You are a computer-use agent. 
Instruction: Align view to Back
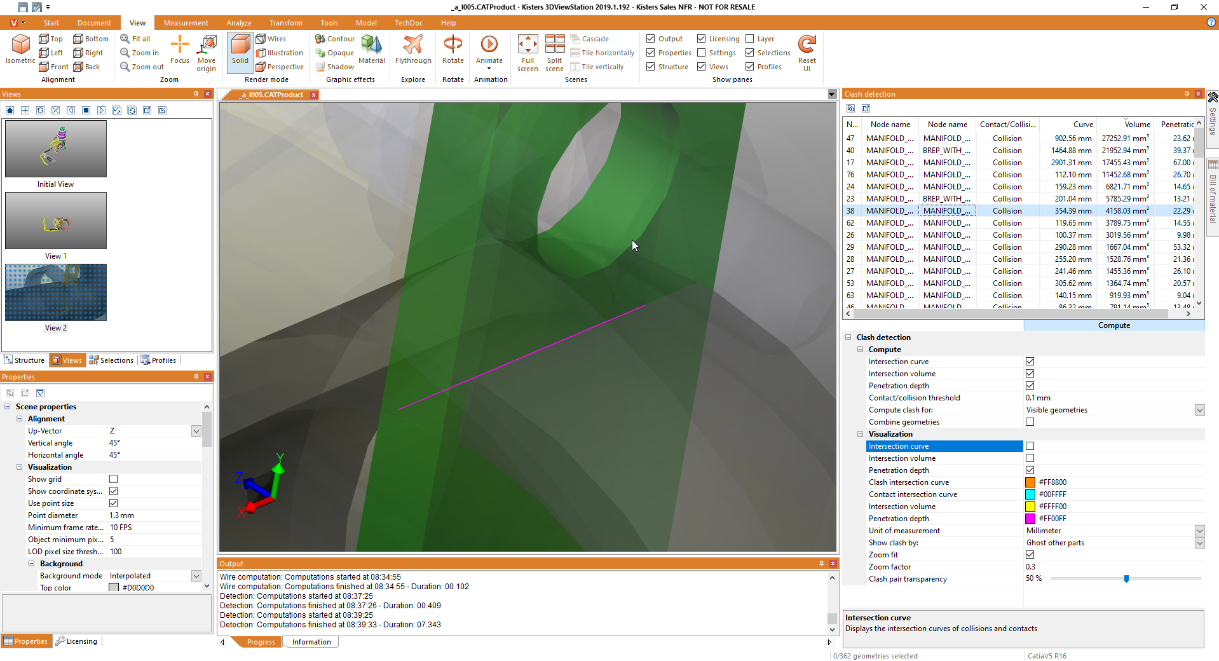click(x=87, y=67)
